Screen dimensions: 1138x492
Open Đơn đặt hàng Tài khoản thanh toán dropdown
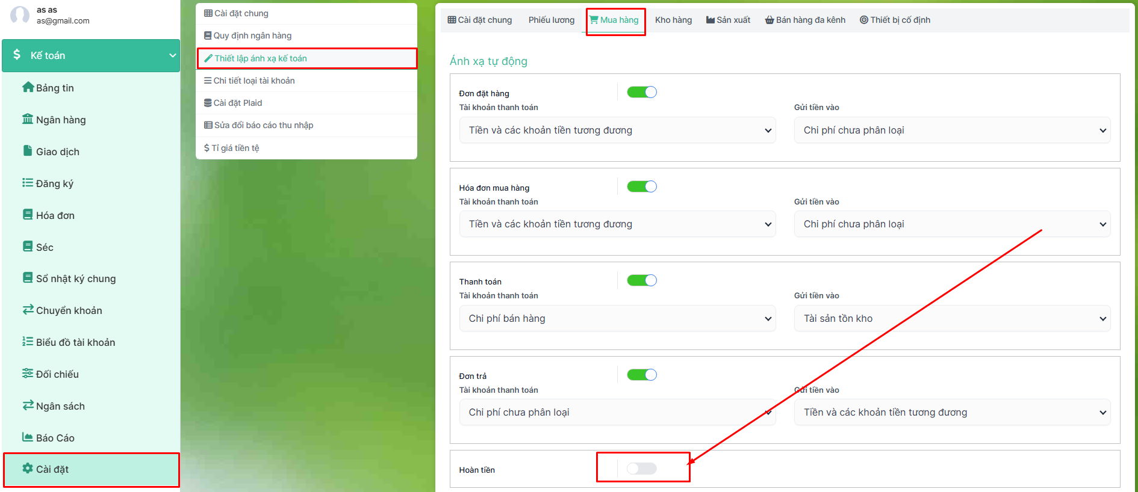tap(617, 131)
